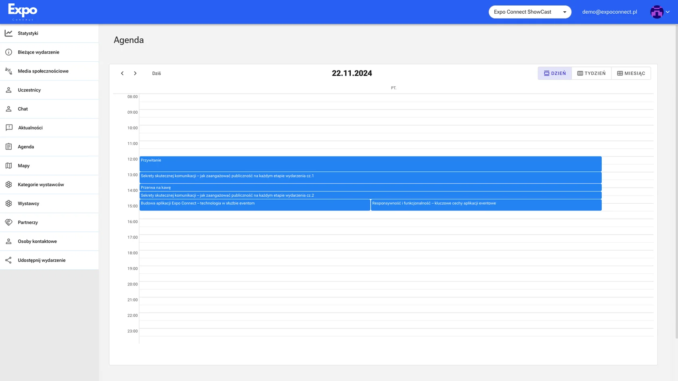This screenshot has width=678, height=381.
Task: Go to the previous day arrow
Action: click(122, 73)
